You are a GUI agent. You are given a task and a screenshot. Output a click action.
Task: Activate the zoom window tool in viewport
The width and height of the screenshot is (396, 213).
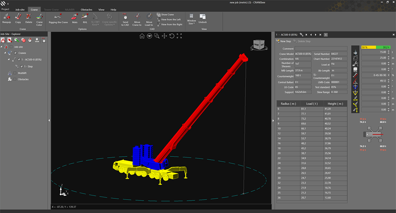point(157,36)
